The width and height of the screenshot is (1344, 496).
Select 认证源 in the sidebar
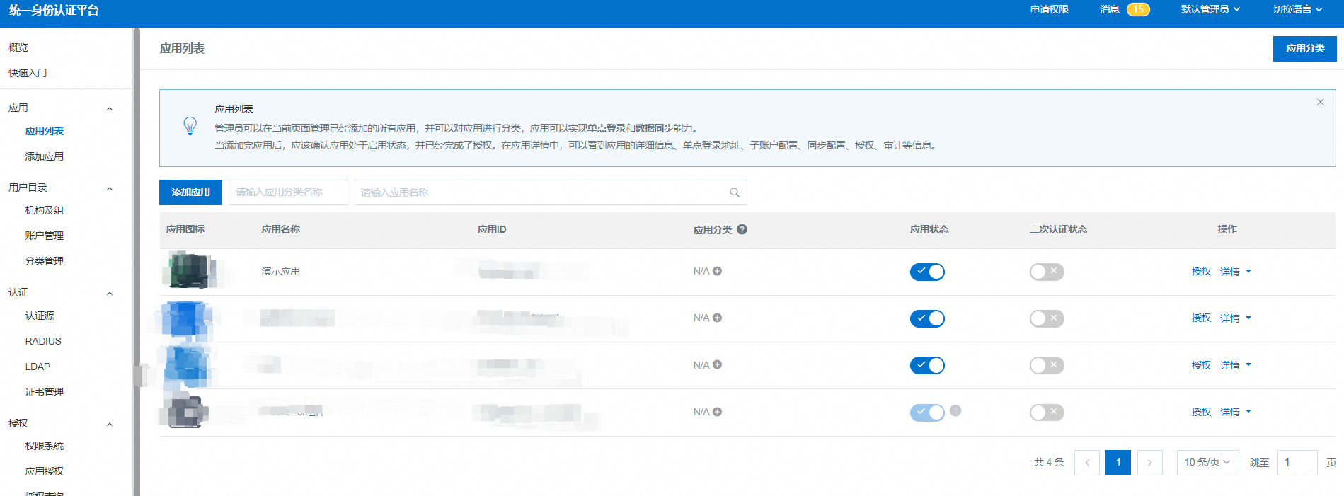pyautogui.click(x=40, y=316)
